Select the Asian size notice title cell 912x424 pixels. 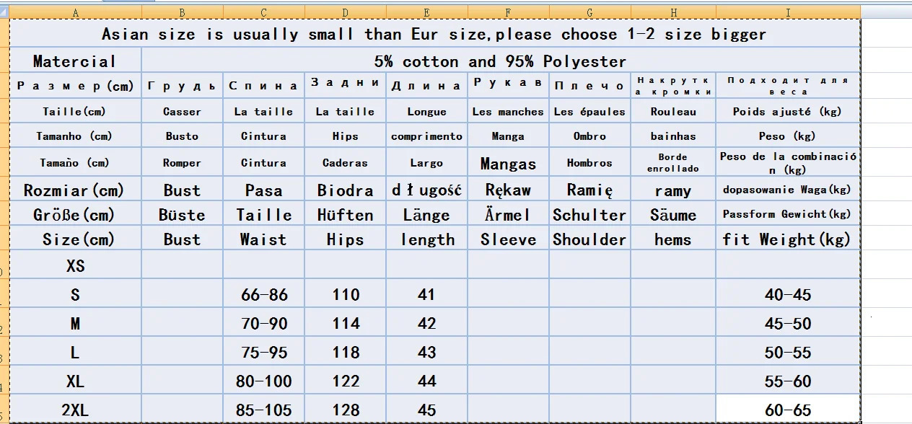[x=434, y=34]
